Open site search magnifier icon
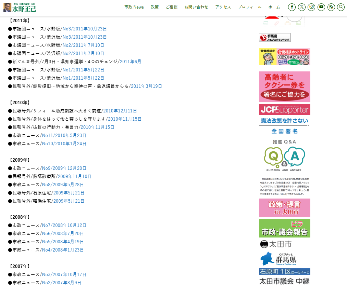 coord(340,7)
